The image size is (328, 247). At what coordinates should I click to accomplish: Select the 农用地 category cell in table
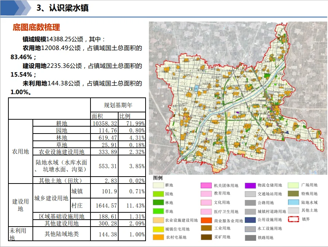coord(20,151)
